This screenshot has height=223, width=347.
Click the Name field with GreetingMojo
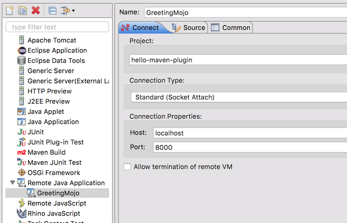[x=246, y=13]
